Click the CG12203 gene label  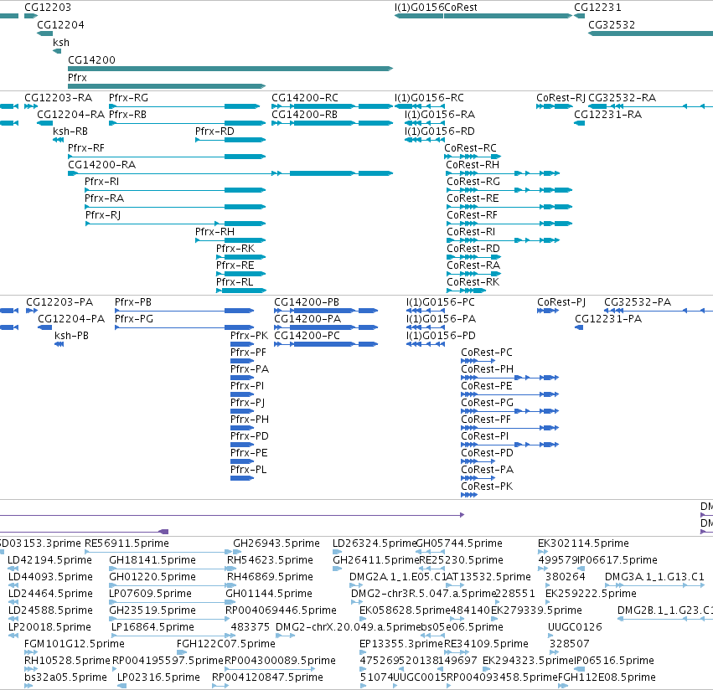48,8
